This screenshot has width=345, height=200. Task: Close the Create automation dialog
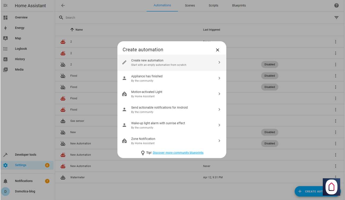[217, 50]
